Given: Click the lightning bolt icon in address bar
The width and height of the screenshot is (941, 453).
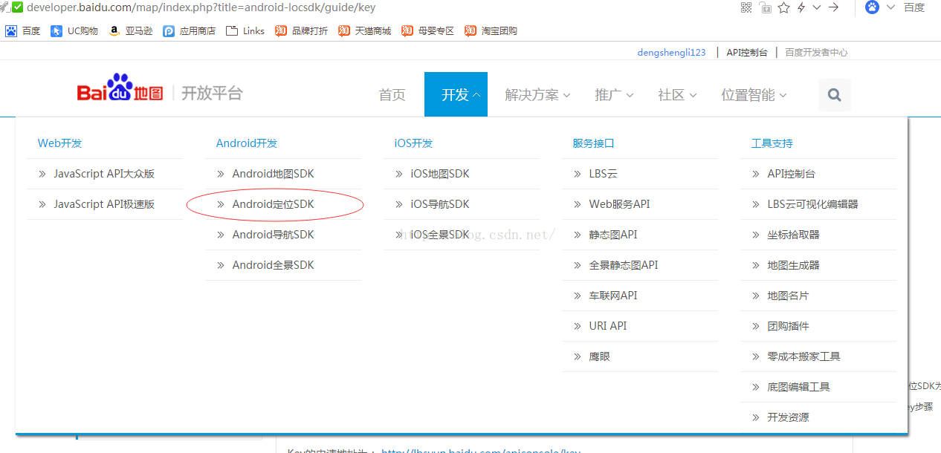Looking at the screenshot, I should (801, 7).
